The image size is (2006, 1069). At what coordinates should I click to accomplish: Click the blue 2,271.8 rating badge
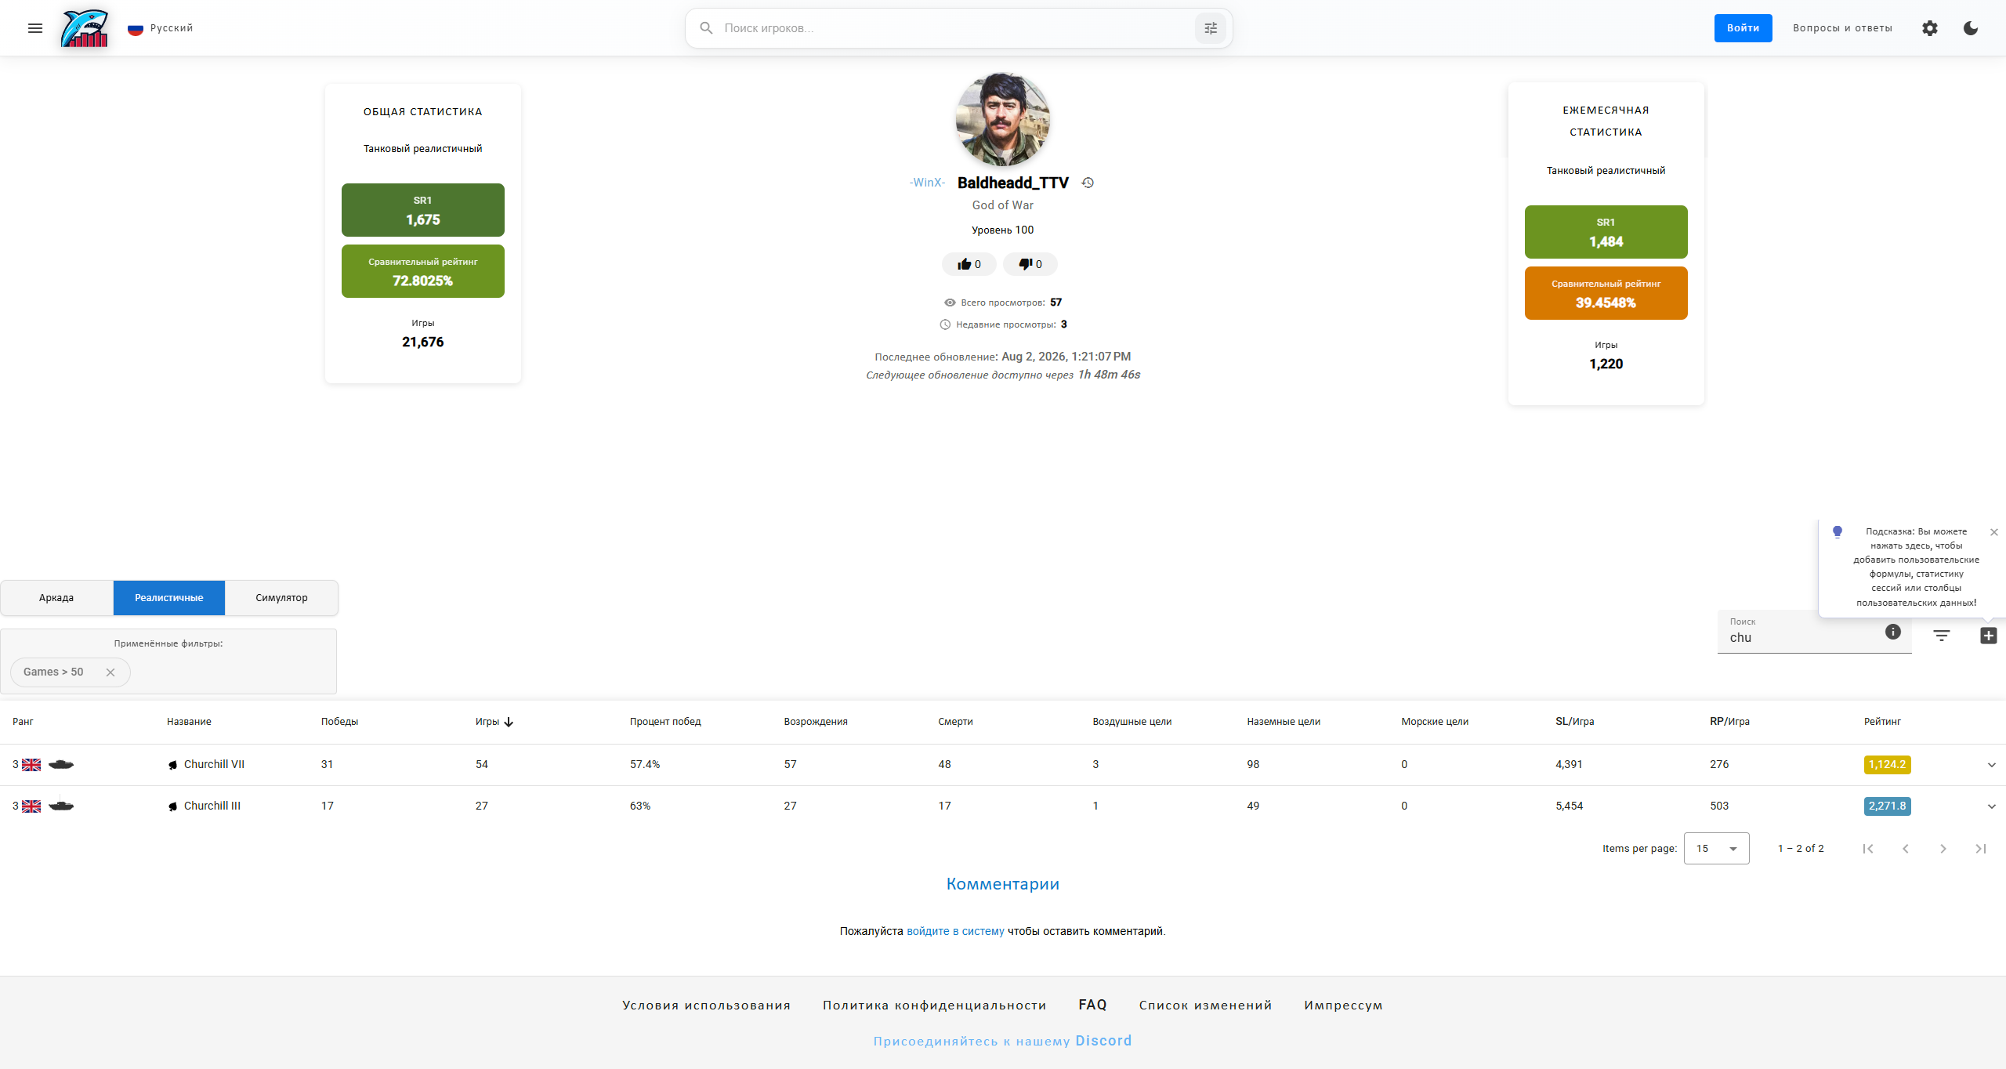pos(1888,806)
